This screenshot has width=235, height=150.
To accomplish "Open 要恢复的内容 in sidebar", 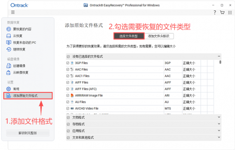I will pyautogui.click(x=22, y=29).
